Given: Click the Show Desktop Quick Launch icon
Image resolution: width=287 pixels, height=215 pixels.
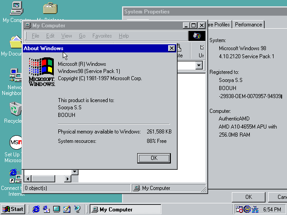Looking at the screenshot, I should [x=57, y=209].
